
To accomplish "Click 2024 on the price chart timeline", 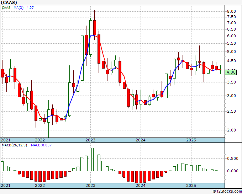I will (141, 140).
